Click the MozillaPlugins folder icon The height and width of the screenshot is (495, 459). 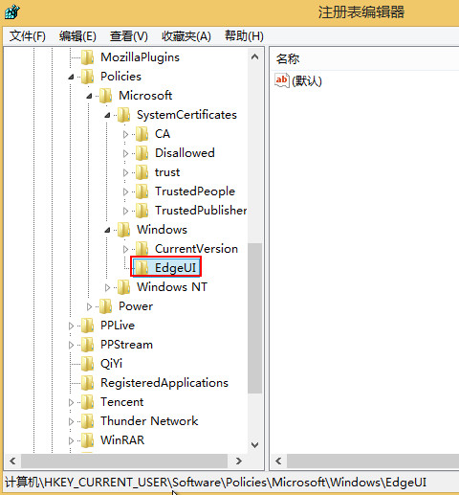pos(87,57)
